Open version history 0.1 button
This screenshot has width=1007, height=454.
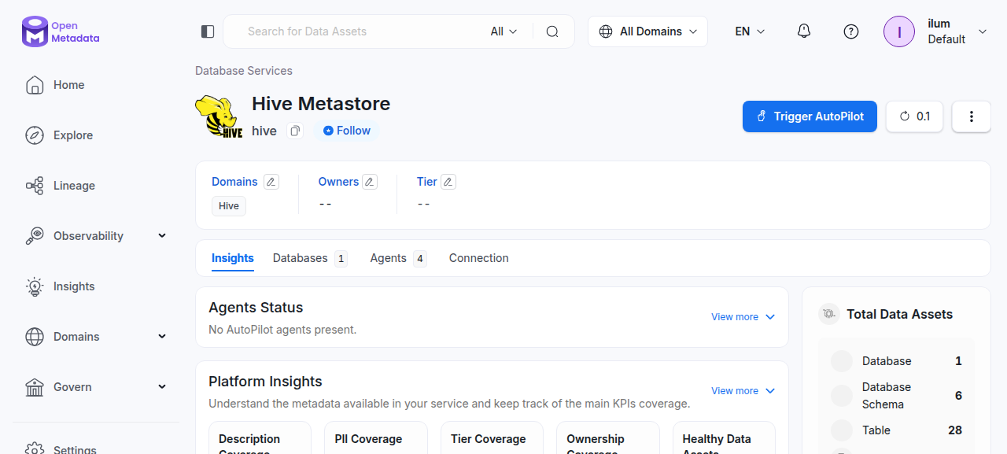915,116
